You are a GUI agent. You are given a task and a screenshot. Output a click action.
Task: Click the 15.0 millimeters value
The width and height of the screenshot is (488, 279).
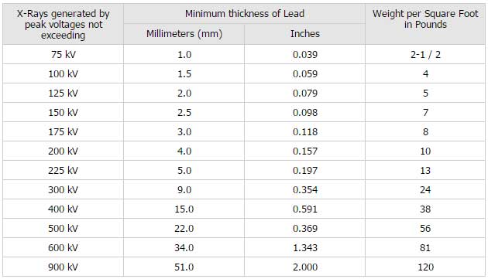[x=184, y=209]
